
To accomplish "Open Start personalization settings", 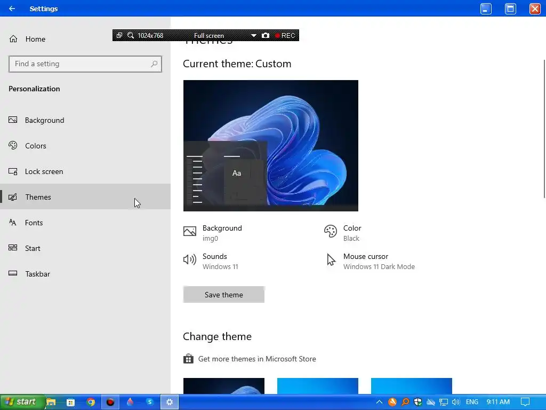I will pyautogui.click(x=85, y=248).
